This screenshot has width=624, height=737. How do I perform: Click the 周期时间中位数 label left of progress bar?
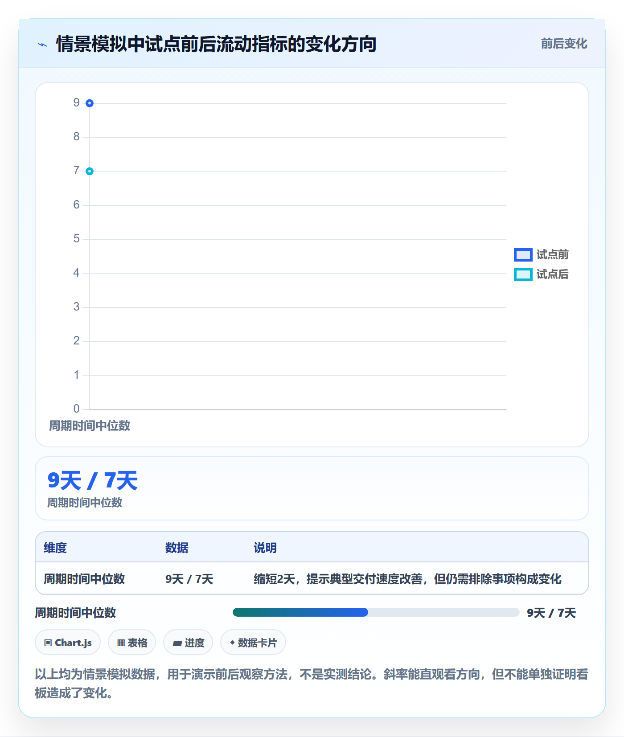tap(75, 613)
